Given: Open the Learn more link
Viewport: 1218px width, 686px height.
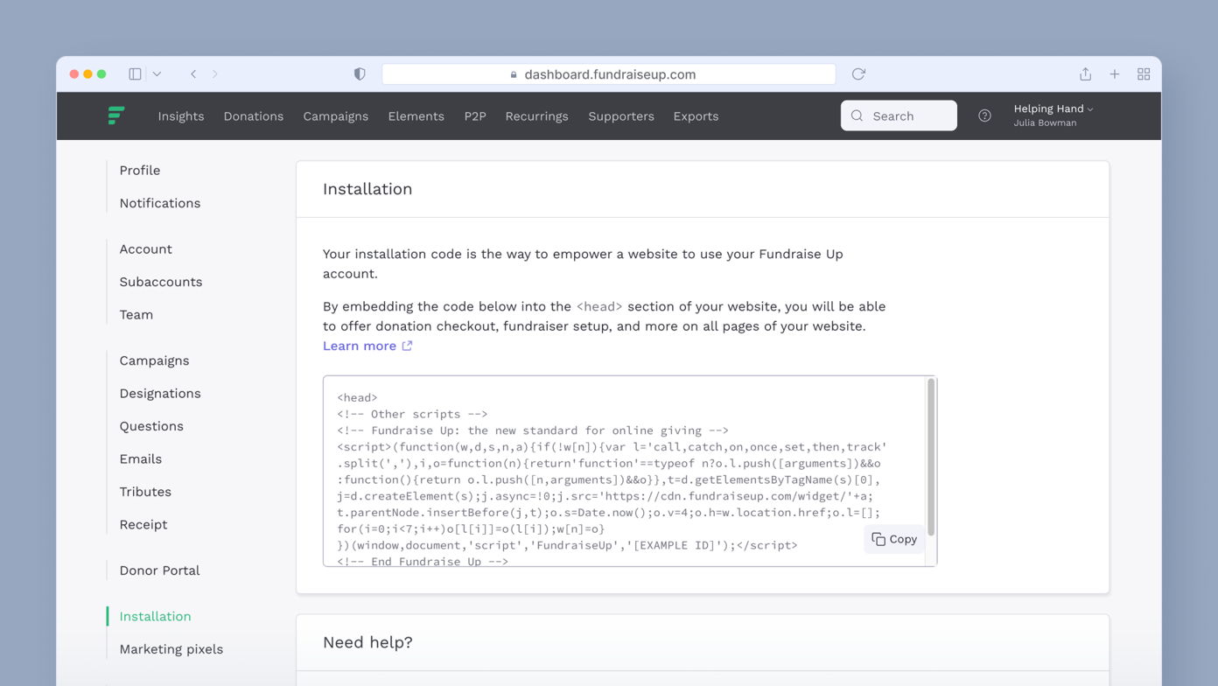Looking at the screenshot, I should point(360,346).
